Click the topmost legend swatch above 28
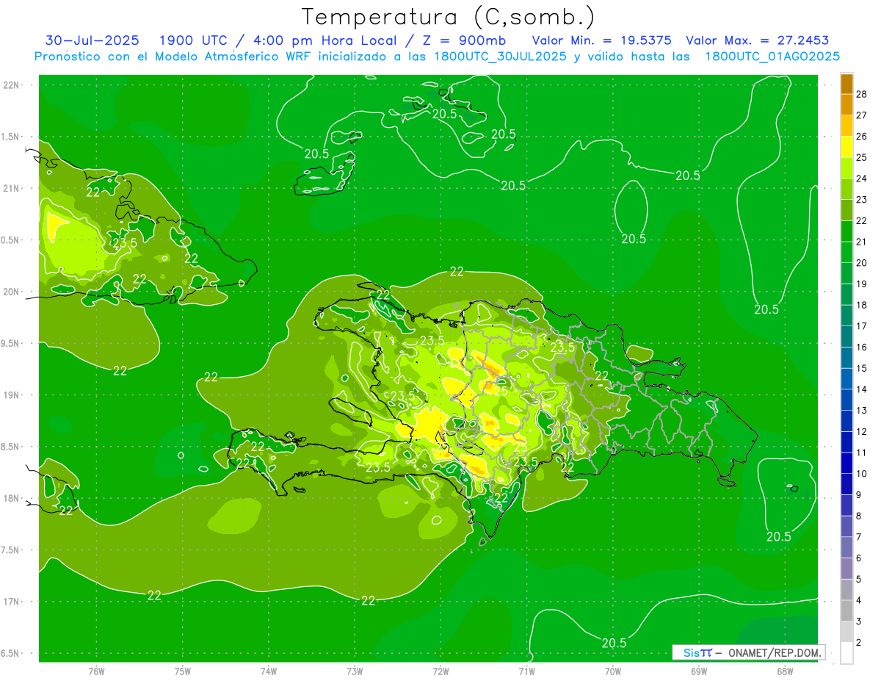 pyautogui.click(x=847, y=83)
